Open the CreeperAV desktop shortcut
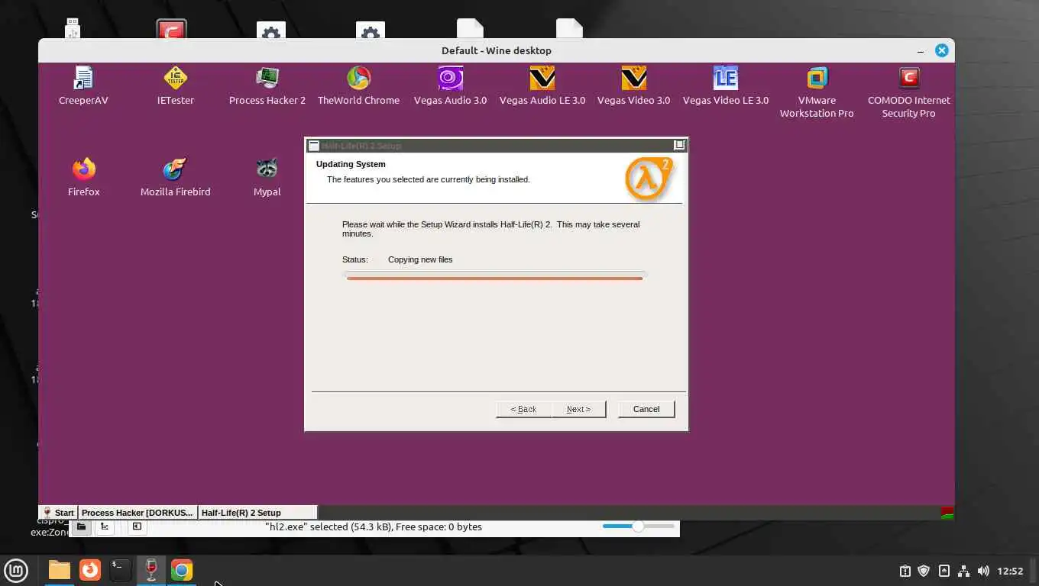The height and width of the screenshot is (586, 1039). click(83, 85)
